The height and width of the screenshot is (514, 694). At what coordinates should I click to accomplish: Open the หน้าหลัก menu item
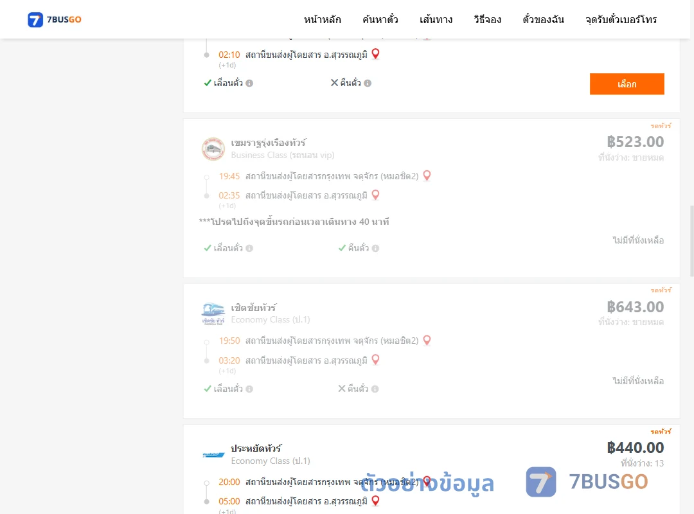[x=322, y=19]
